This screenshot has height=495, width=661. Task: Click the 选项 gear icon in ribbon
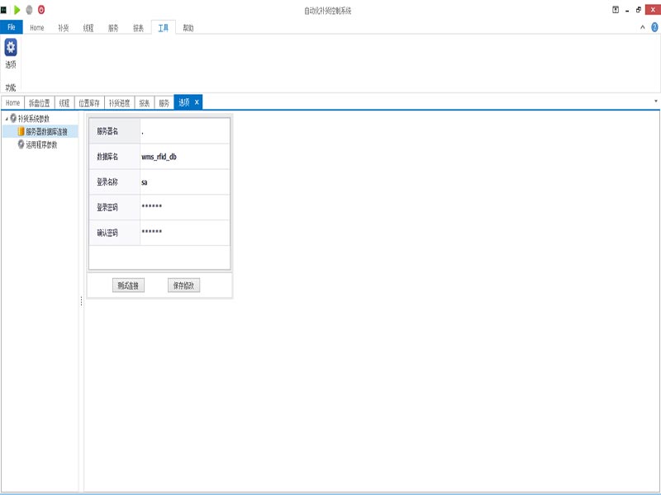tap(11, 48)
